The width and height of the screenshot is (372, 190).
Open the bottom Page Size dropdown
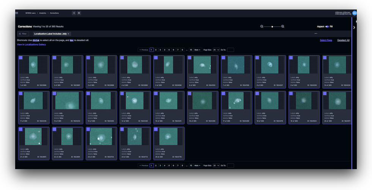[216, 166]
